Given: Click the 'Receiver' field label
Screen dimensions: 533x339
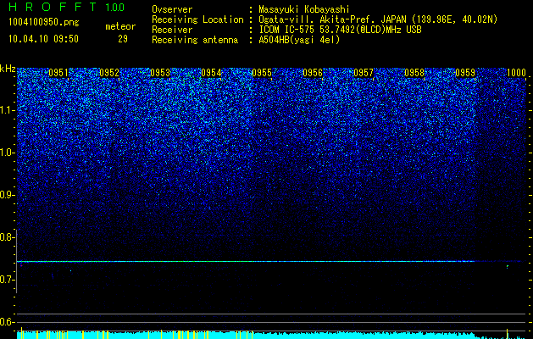Looking at the screenshot, I should click(172, 30).
